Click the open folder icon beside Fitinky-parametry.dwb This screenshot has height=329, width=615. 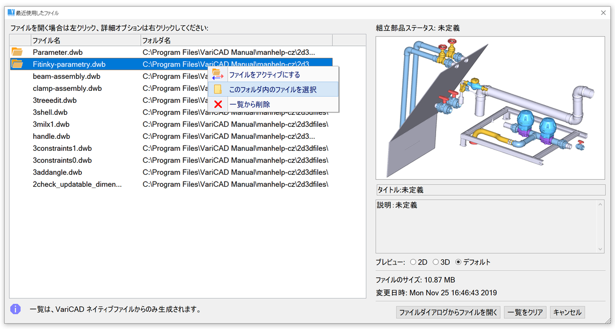click(x=17, y=64)
